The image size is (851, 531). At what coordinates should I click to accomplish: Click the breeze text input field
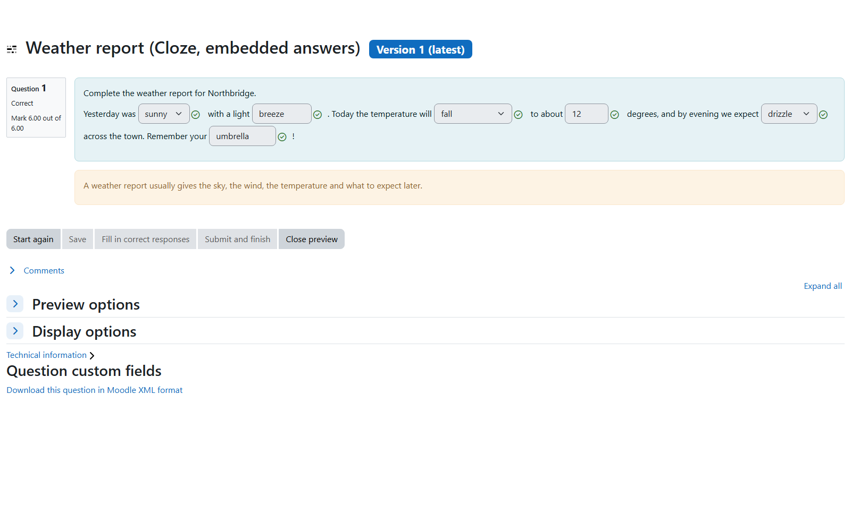(x=282, y=114)
